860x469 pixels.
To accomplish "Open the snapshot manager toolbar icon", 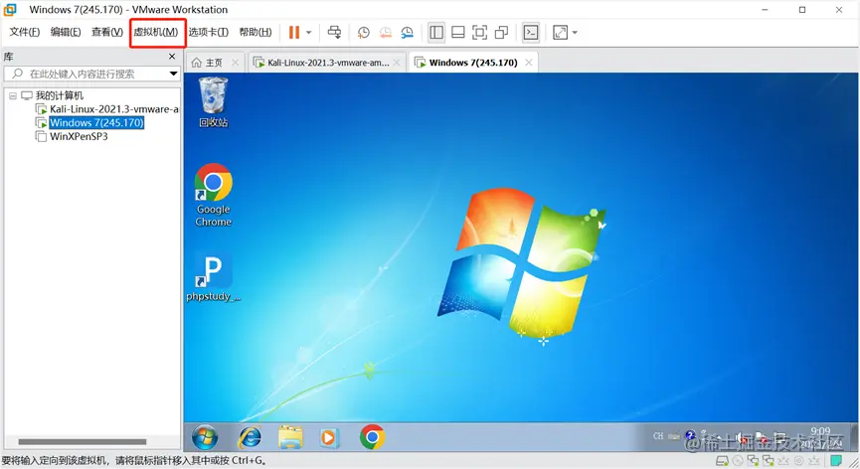I will tap(407, 33).
